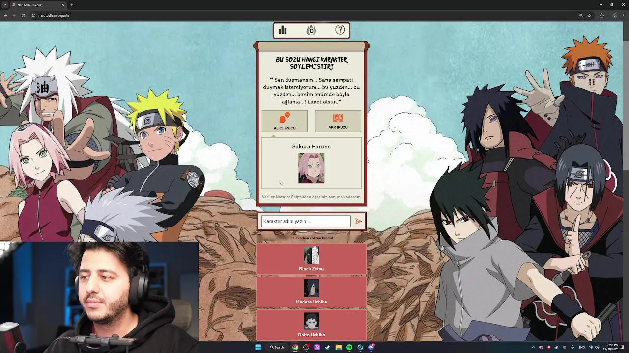
Task: Reveal the ARK IPUCU hint
Action: coord(338,122)
